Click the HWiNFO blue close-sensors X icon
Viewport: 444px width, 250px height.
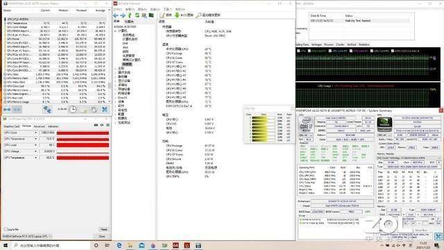pyautogui.click(x=105, y=110)
